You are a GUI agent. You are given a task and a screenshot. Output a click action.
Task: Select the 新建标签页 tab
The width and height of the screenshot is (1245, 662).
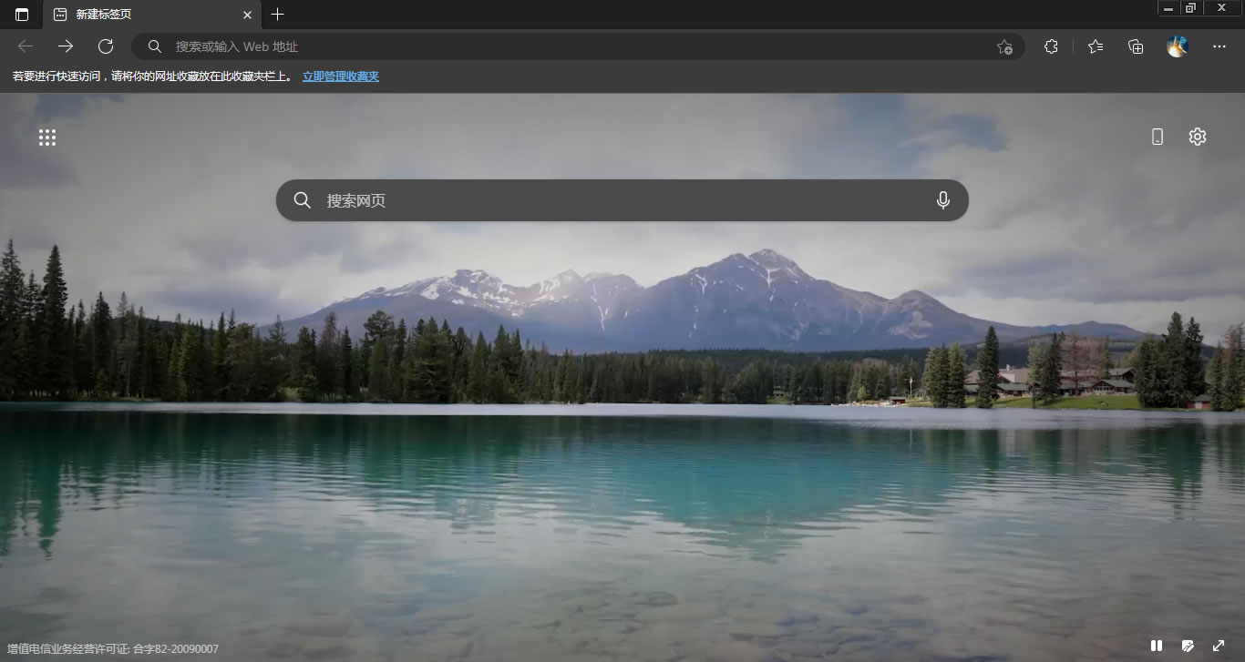(x=152, y=15)
